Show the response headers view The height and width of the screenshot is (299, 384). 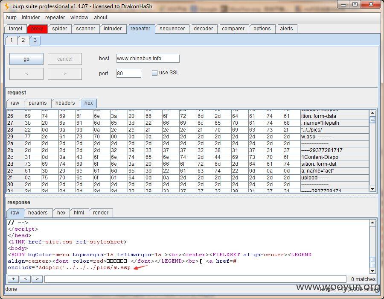pos(38,213)
